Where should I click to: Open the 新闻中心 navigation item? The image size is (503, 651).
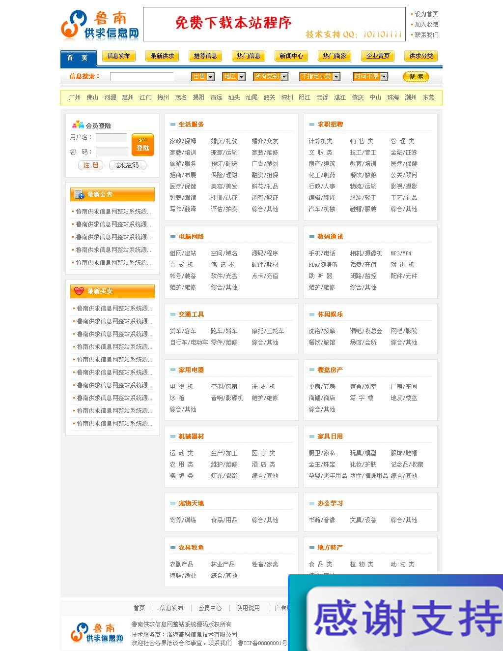[291, 56]
